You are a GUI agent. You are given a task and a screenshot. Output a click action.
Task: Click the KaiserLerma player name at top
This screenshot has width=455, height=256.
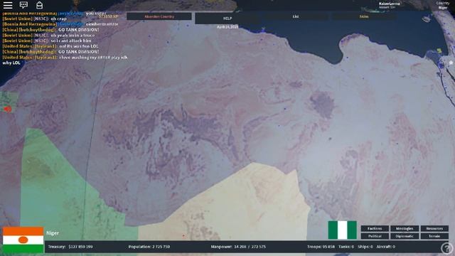[389, 4]
